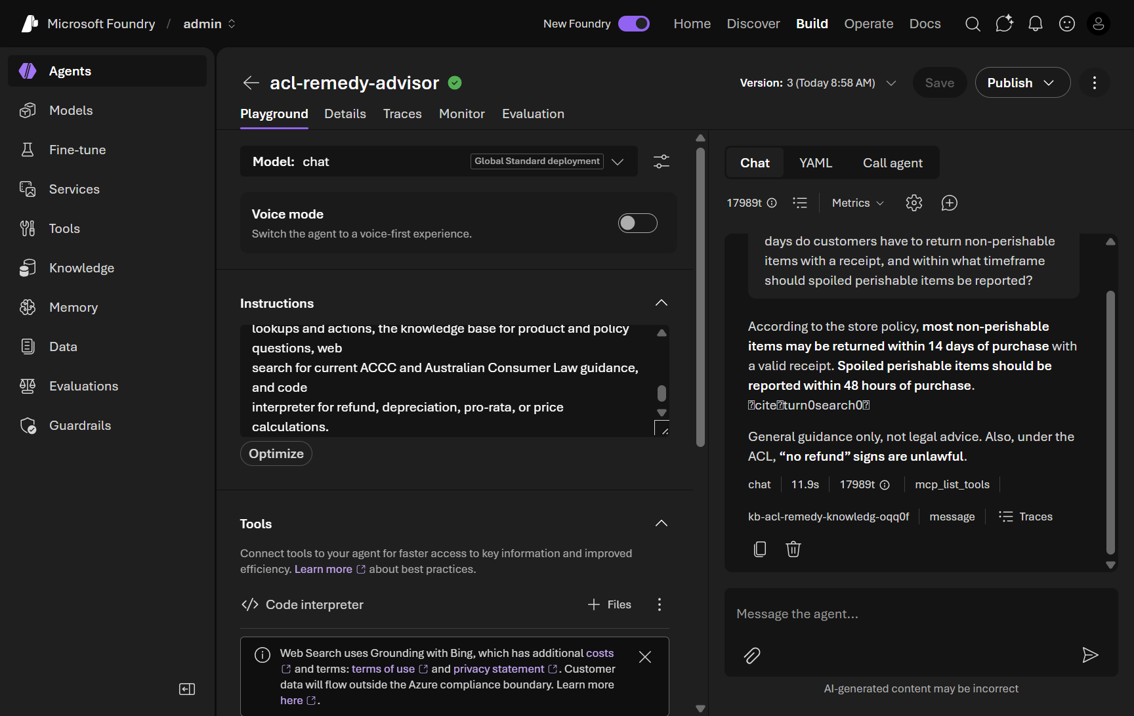Open the notifications bell
This screenshot has width=1134, height=716.
[x=1036, y=24]
